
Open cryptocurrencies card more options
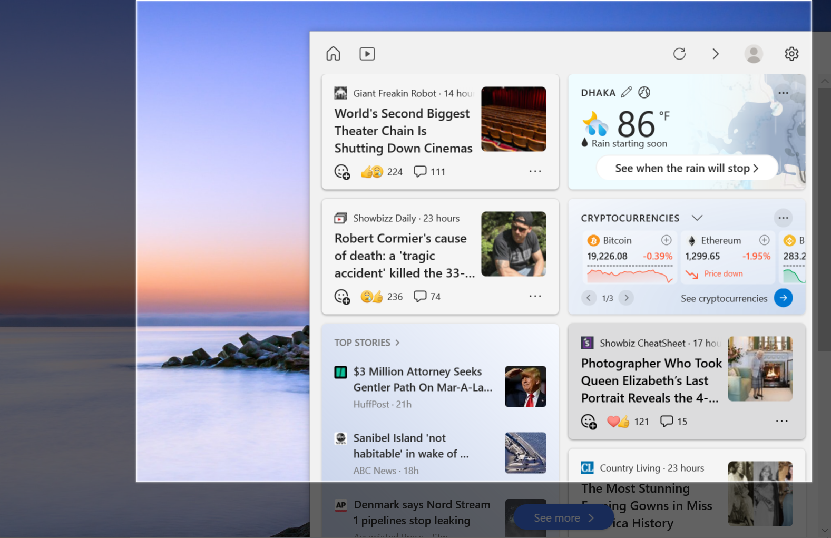pyautogui.click(x=783, y=218)
